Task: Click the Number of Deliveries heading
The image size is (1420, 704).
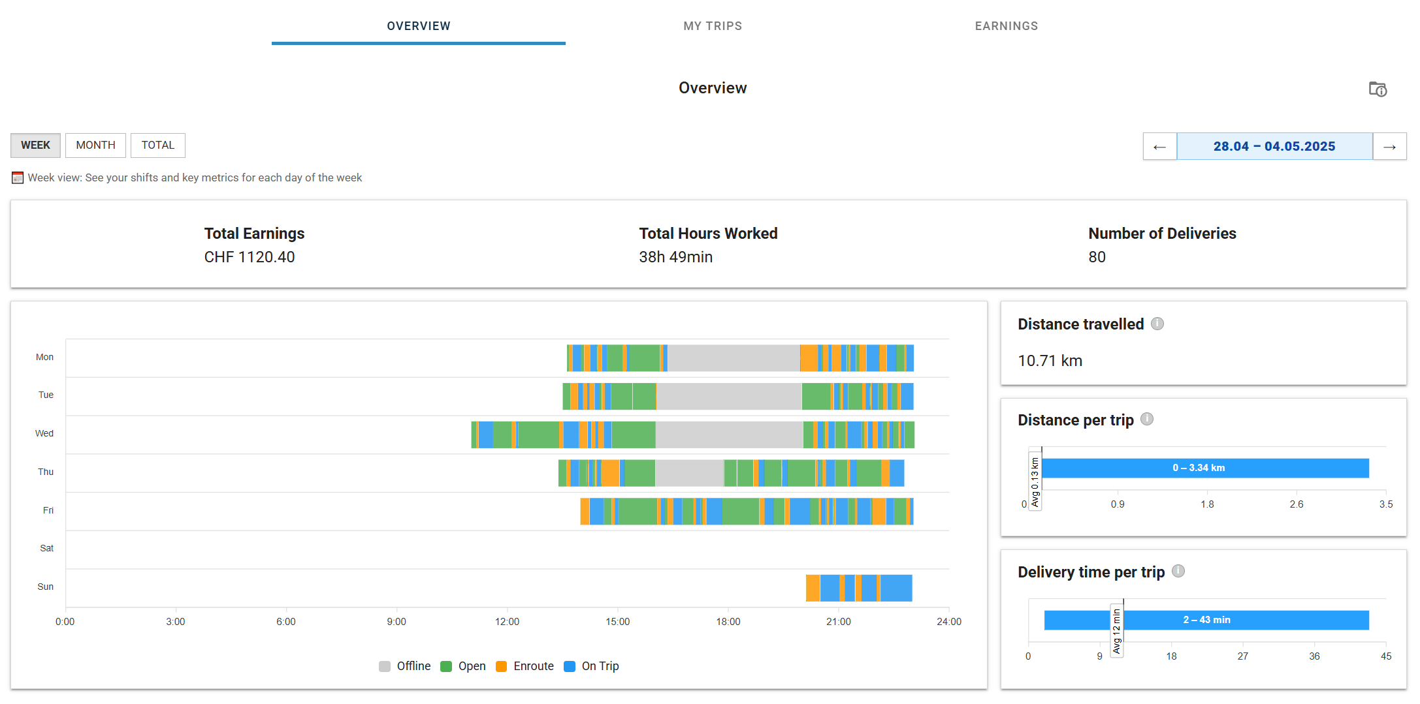Action: coord(1162,234)
